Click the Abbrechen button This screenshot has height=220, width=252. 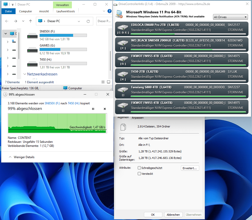click(173, 215)
